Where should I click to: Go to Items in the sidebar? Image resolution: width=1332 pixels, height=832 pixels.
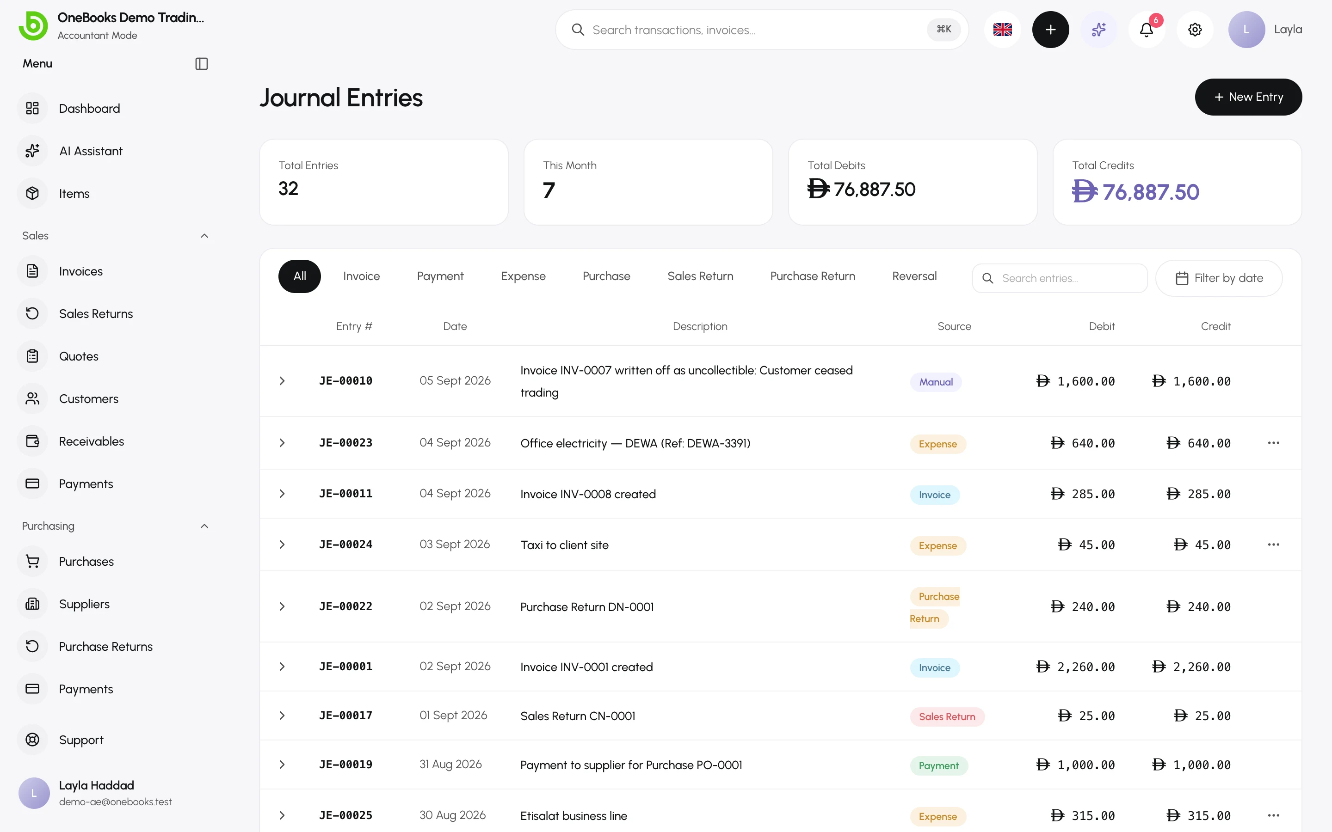tap(113, 194)
